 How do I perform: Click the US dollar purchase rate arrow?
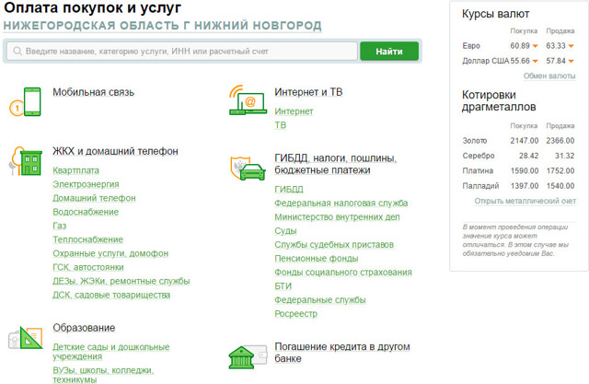[536, 61]
